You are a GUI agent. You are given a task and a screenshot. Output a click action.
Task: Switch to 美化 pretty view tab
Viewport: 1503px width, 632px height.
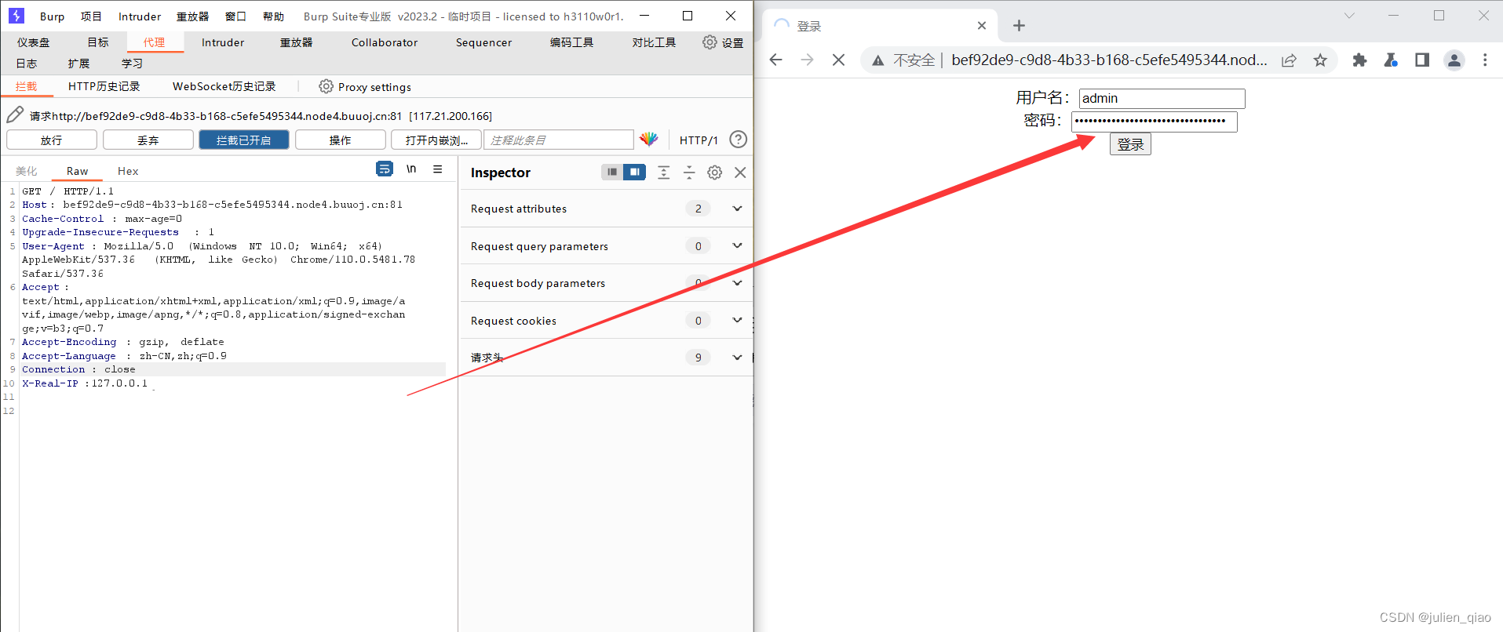tap(27, 171)
